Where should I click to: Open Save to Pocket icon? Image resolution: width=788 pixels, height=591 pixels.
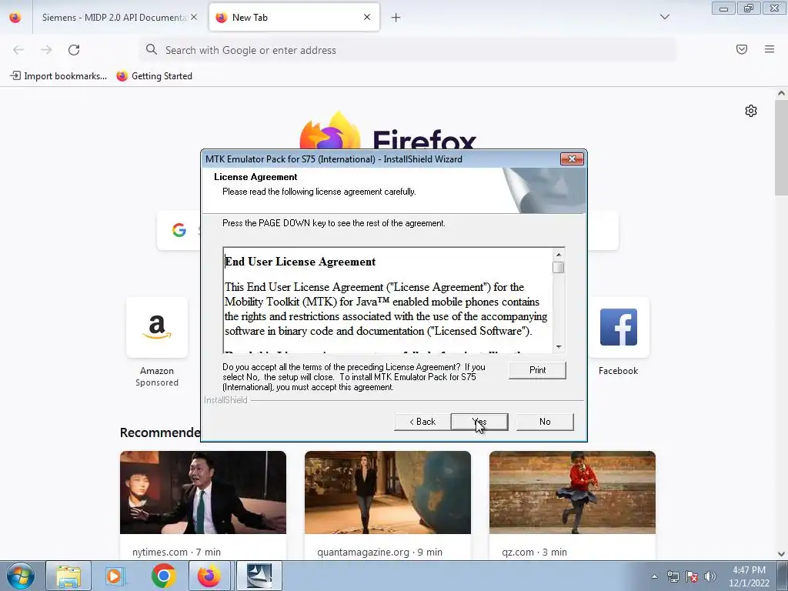point(742,49)
